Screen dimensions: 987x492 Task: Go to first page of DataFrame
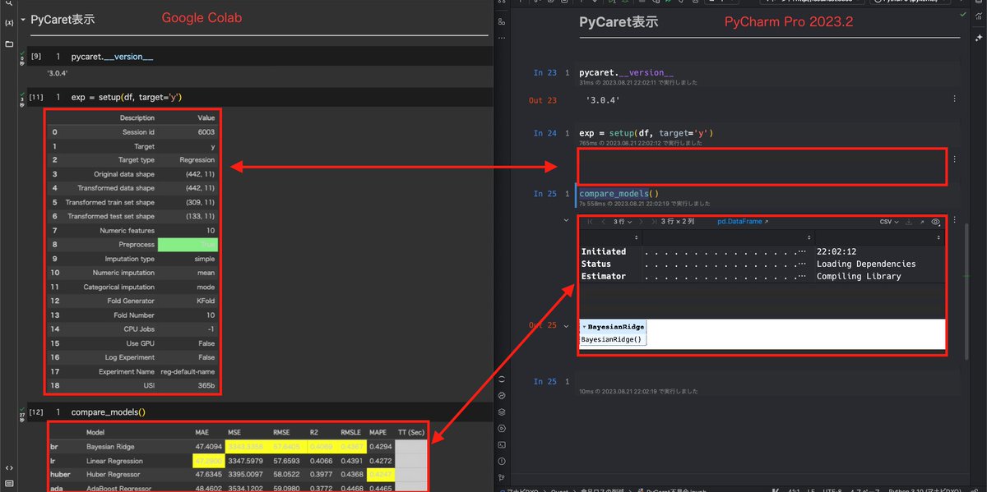590,222
